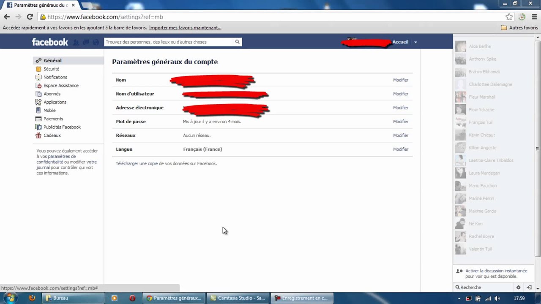Viewport: 541px width, 304px height.
Task: Click Modifier for Nom row
Action: click(401, 80)
